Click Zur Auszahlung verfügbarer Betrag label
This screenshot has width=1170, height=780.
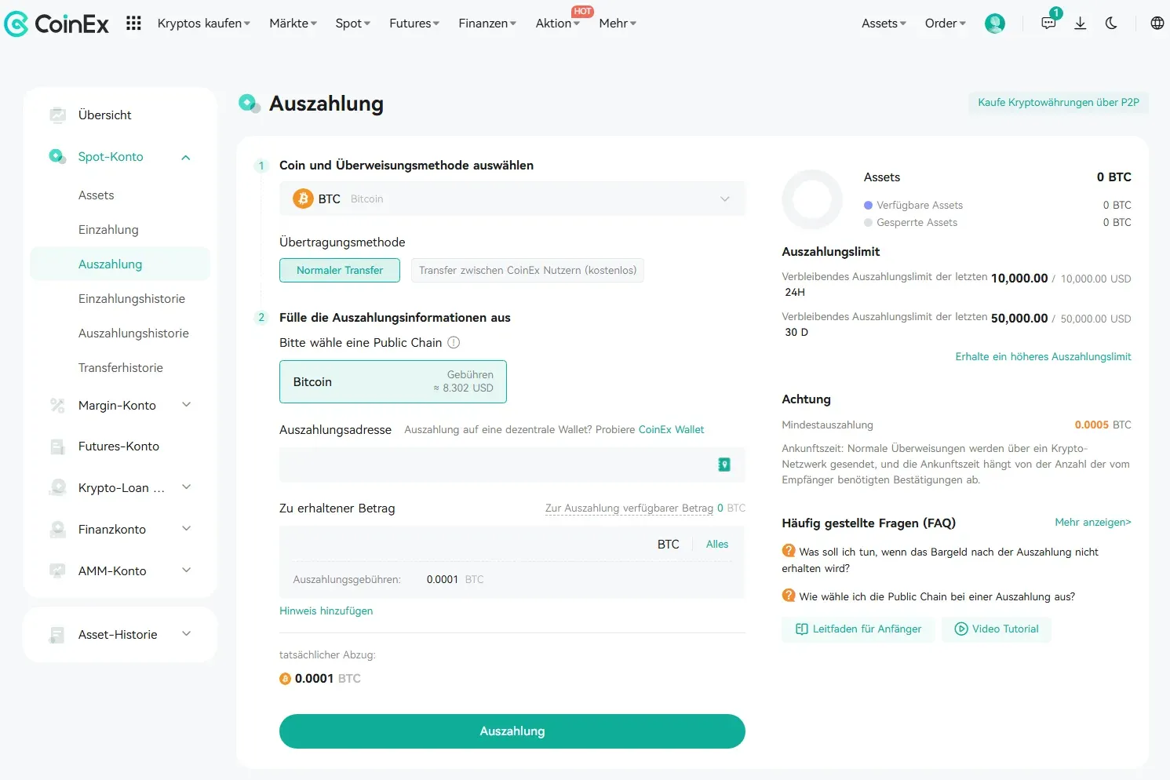pyautogui.click(x=629, y=508)
